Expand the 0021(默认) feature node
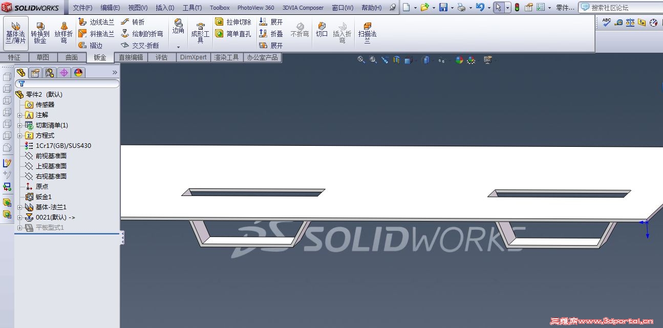 (20, 217)
